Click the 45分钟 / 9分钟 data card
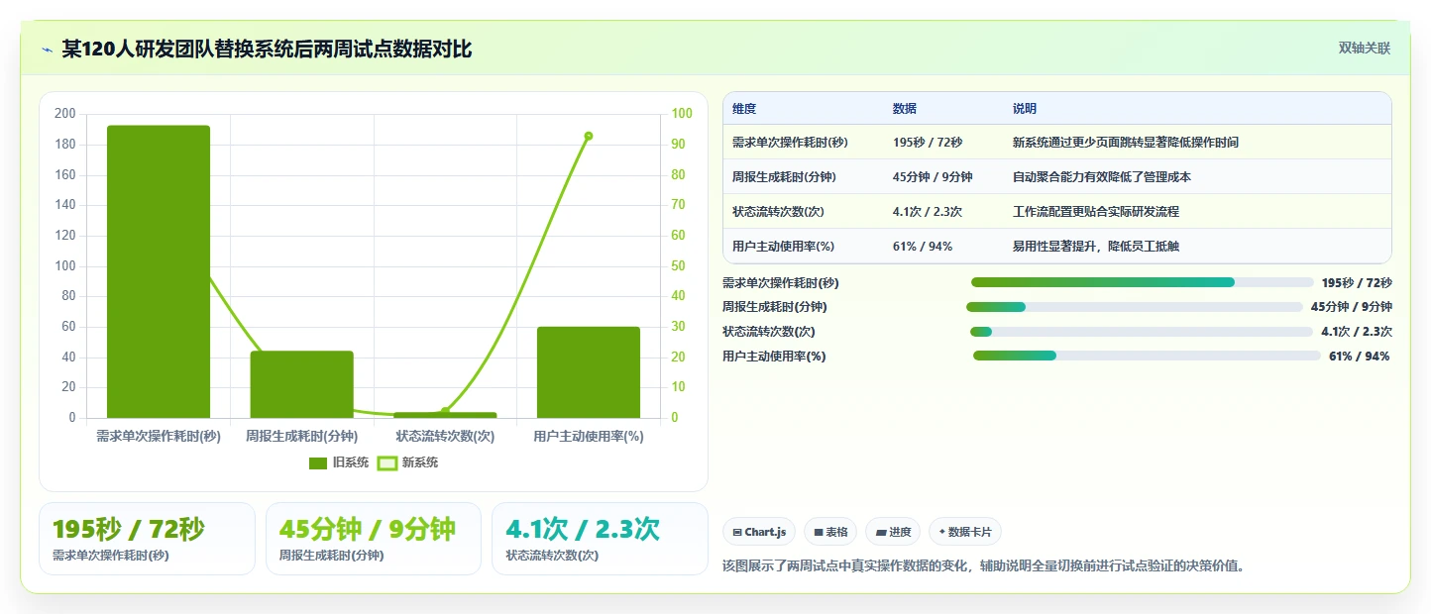This screenshot has width=1431, height=614. [x=374, y=539]
